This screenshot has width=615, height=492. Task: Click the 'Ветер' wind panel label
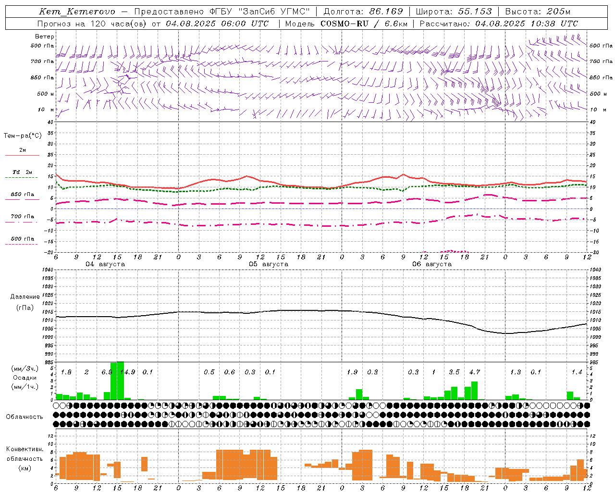click(45, 37)
